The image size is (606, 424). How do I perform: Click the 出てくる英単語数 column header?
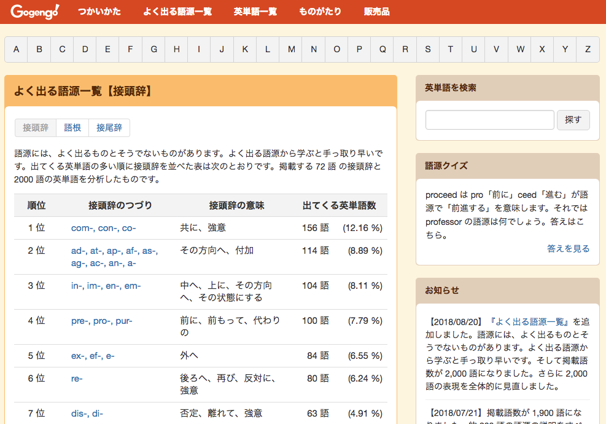pyautogui.click(x=339, y=205)
